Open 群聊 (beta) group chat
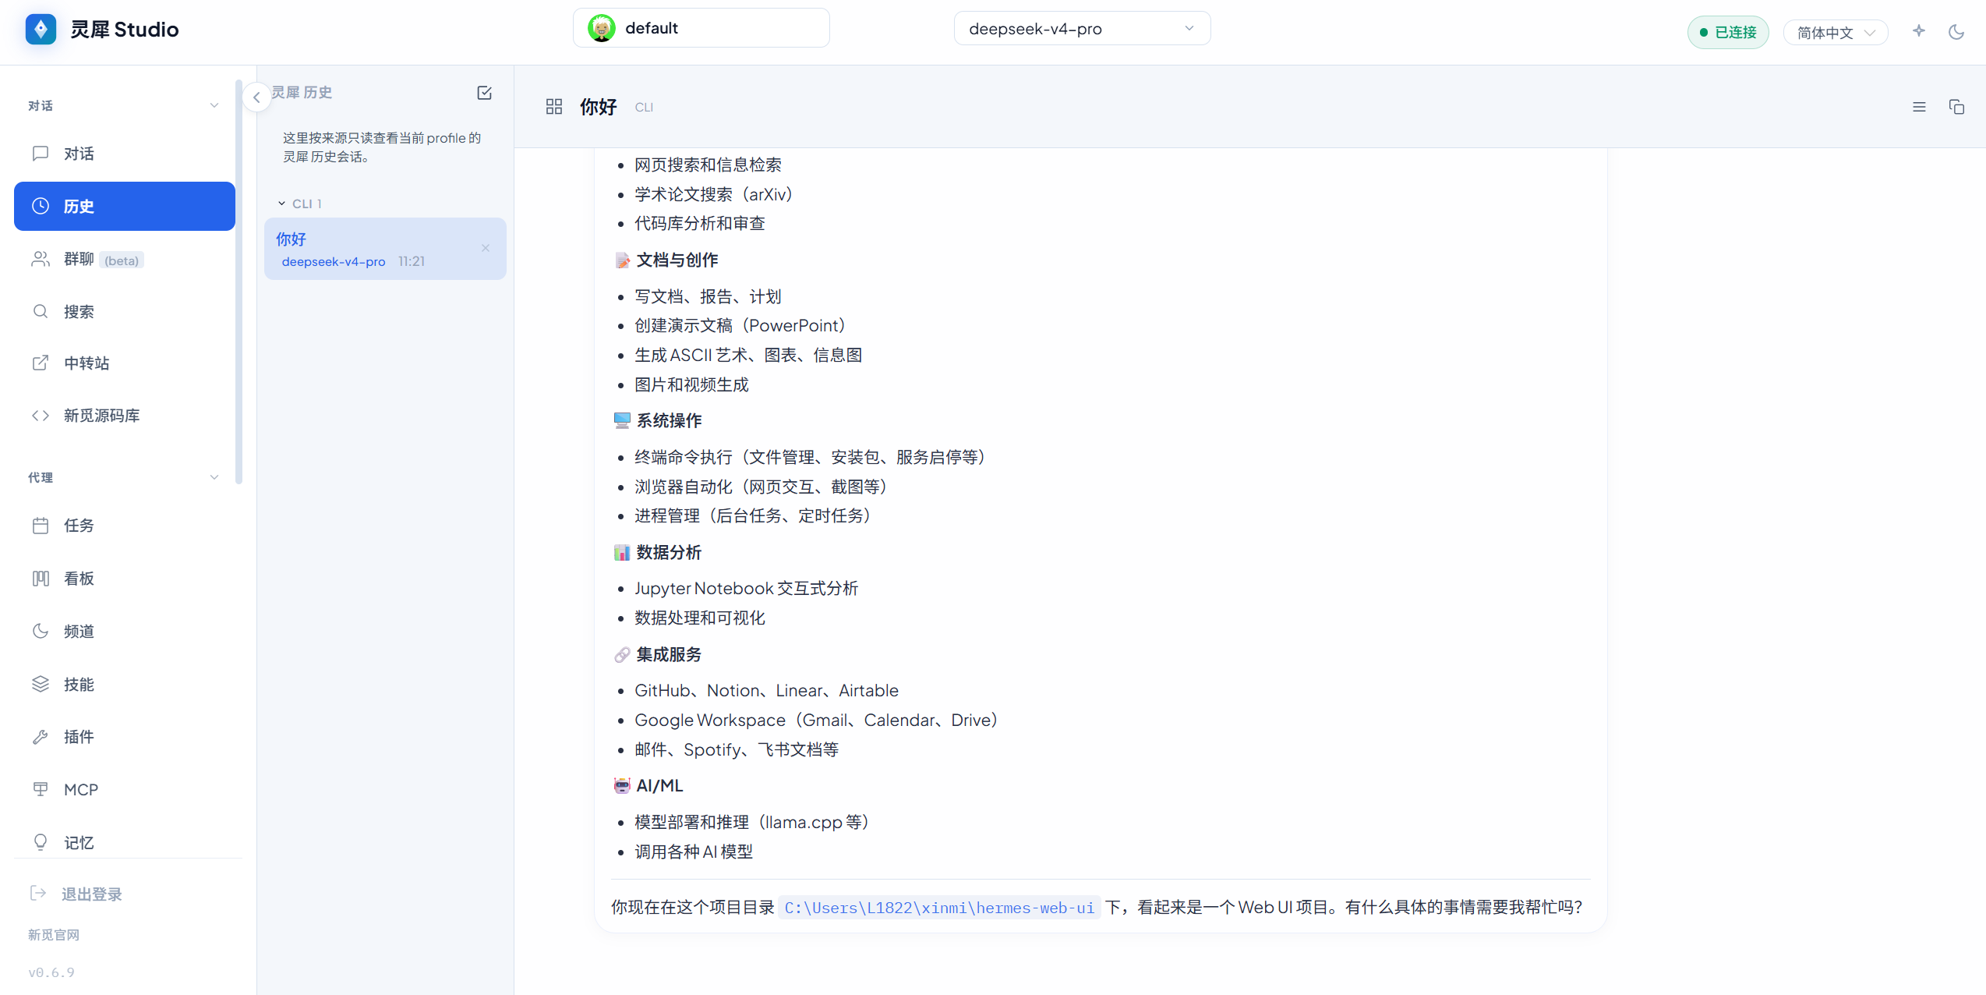This screenshot has height=995, width=1986. click(124, 259)
